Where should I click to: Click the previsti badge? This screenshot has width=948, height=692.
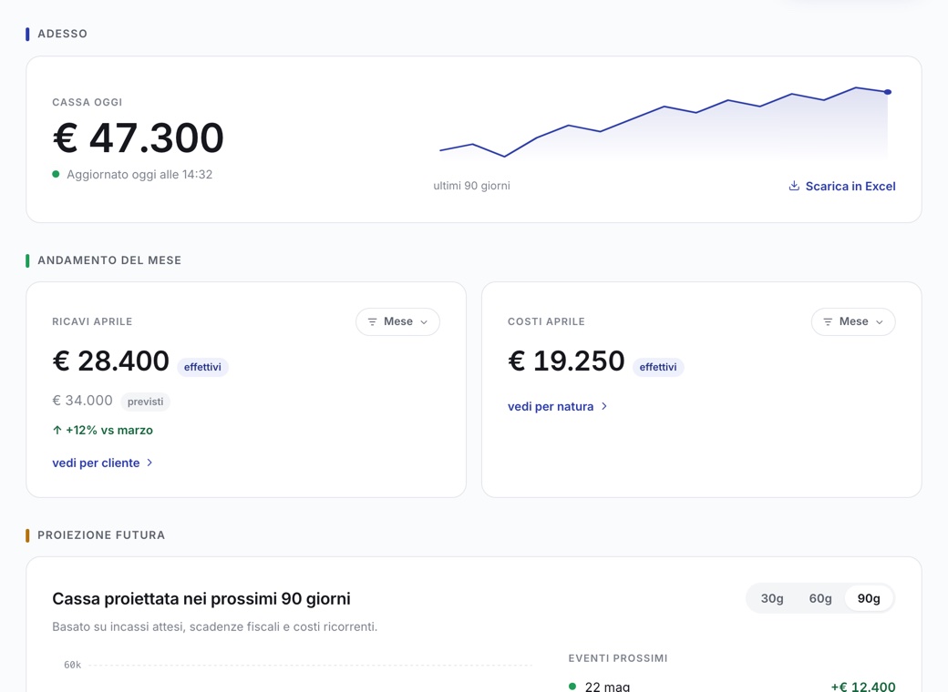point(145,402)
